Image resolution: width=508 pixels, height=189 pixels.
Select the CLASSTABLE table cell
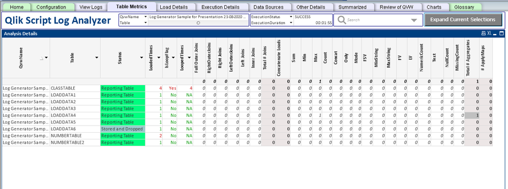tap(75, 88)
